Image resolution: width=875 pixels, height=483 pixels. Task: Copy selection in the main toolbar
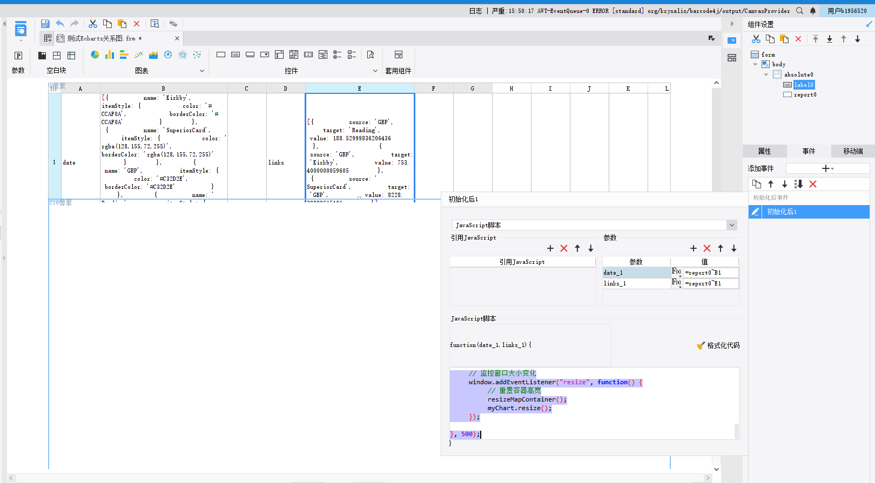107,24
